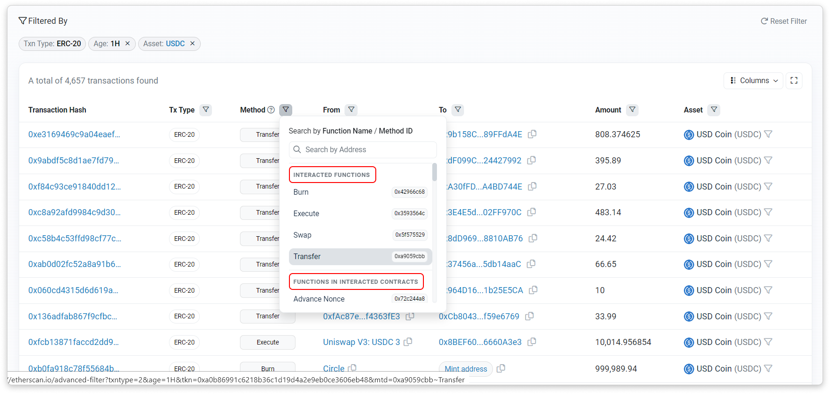
Task: Open the Asset column filter icon
Action: [x=714, y=110]
